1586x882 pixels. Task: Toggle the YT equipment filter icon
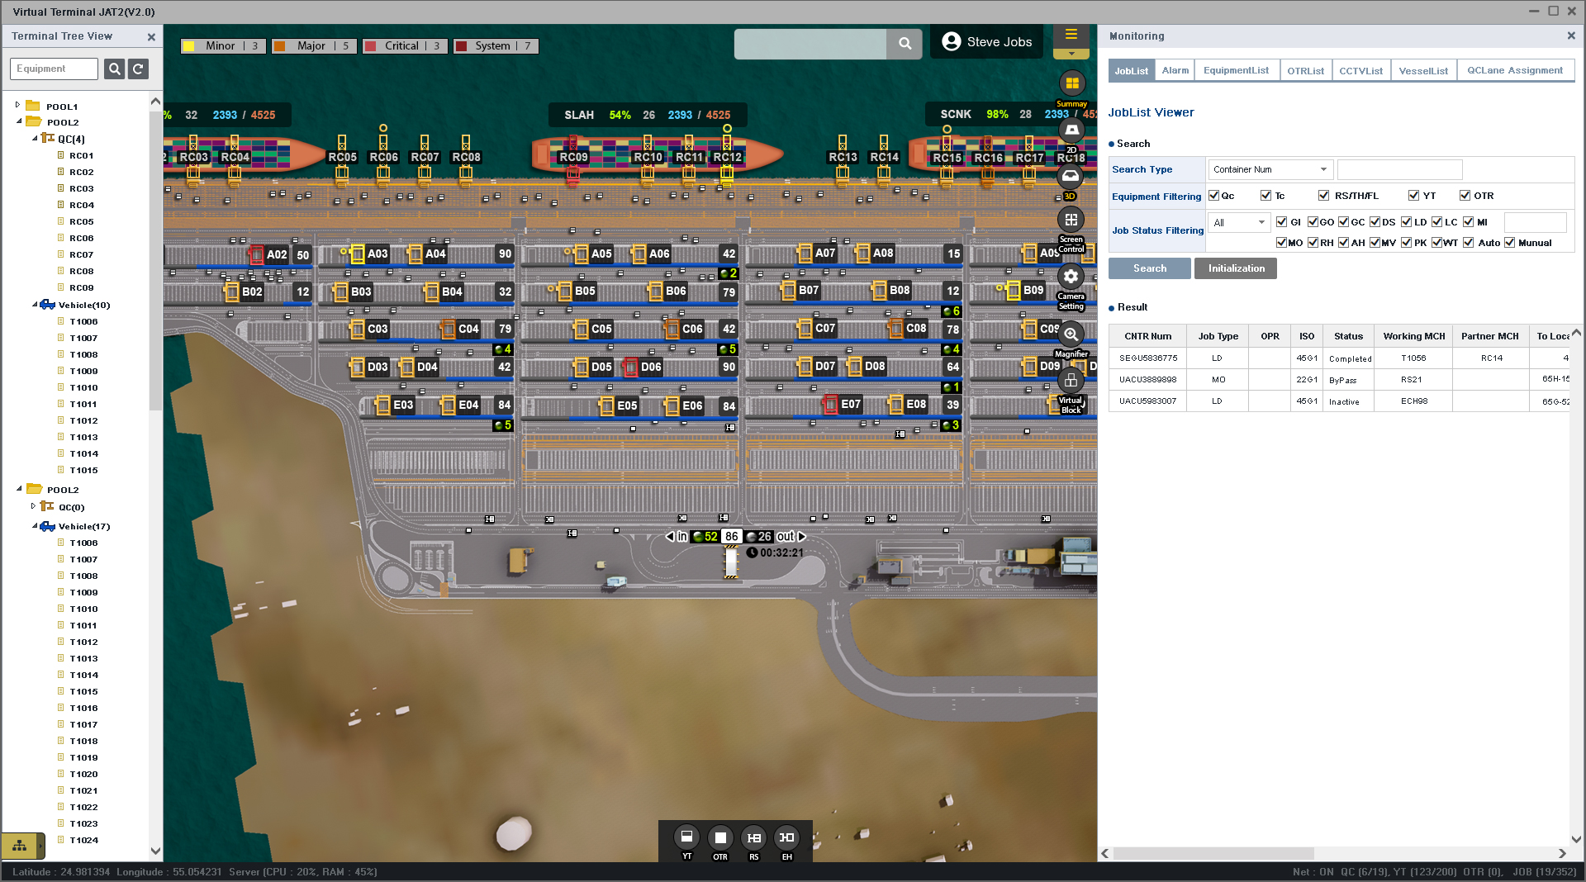tap(686, 838)
